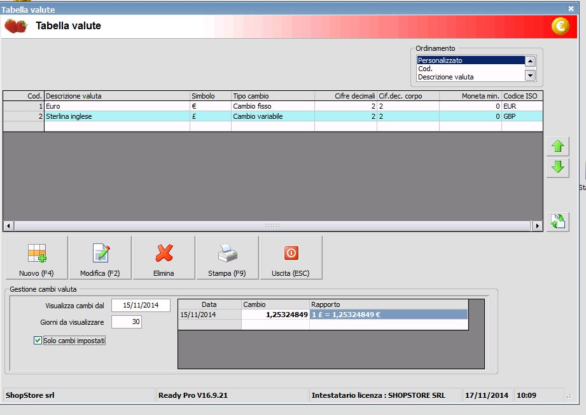Click the Rapporto header in exchange table

(x=389, y=304)
